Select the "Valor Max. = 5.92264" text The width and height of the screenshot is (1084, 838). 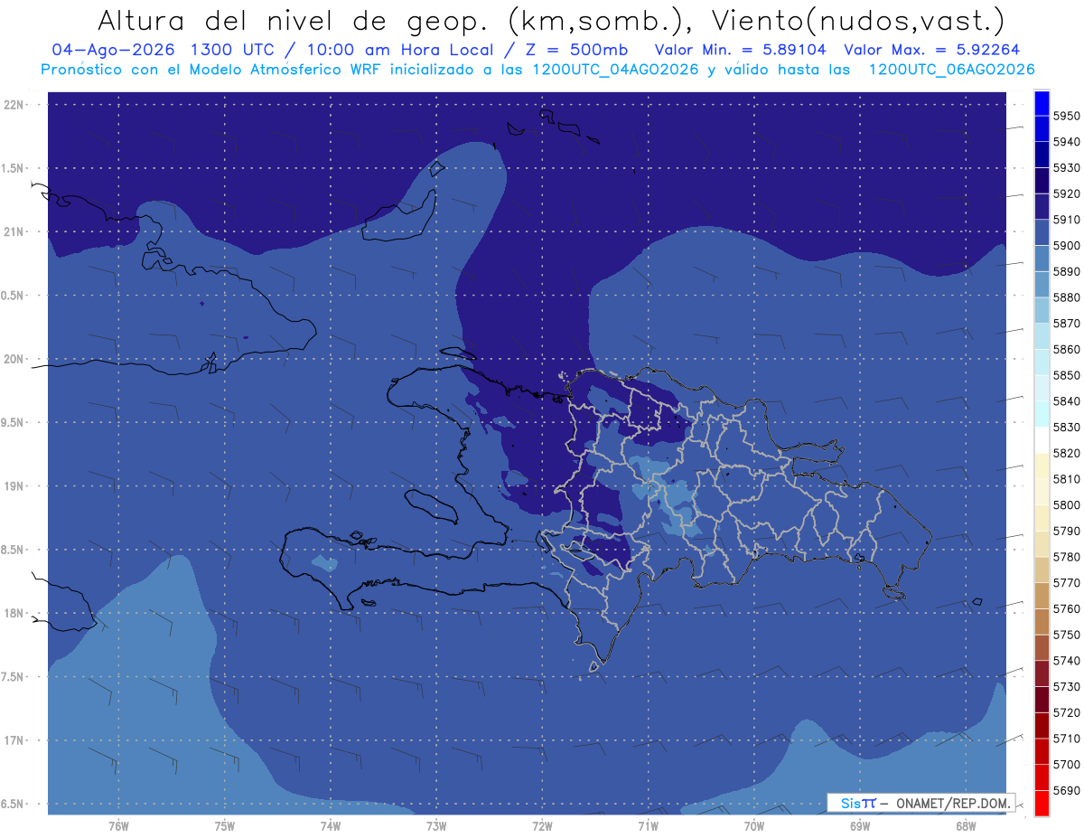point(931,50)
